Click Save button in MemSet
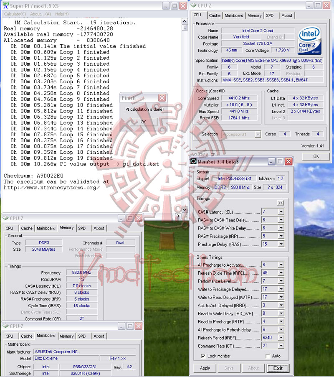The image size is (334, 377). [229, 368]
